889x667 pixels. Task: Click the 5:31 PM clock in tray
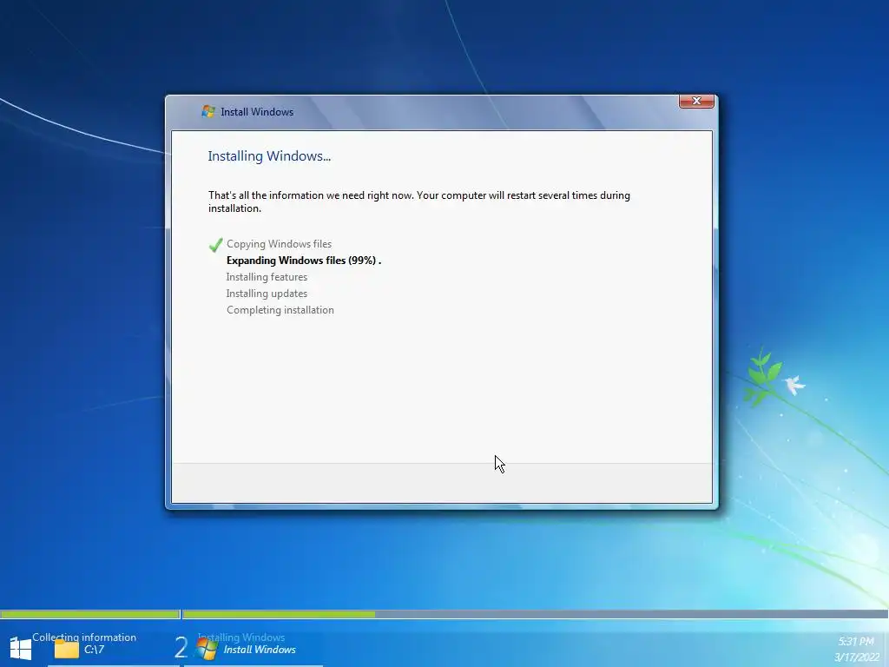855,642
